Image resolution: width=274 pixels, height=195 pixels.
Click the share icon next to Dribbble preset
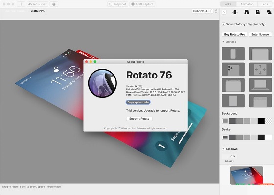[216, 11]
